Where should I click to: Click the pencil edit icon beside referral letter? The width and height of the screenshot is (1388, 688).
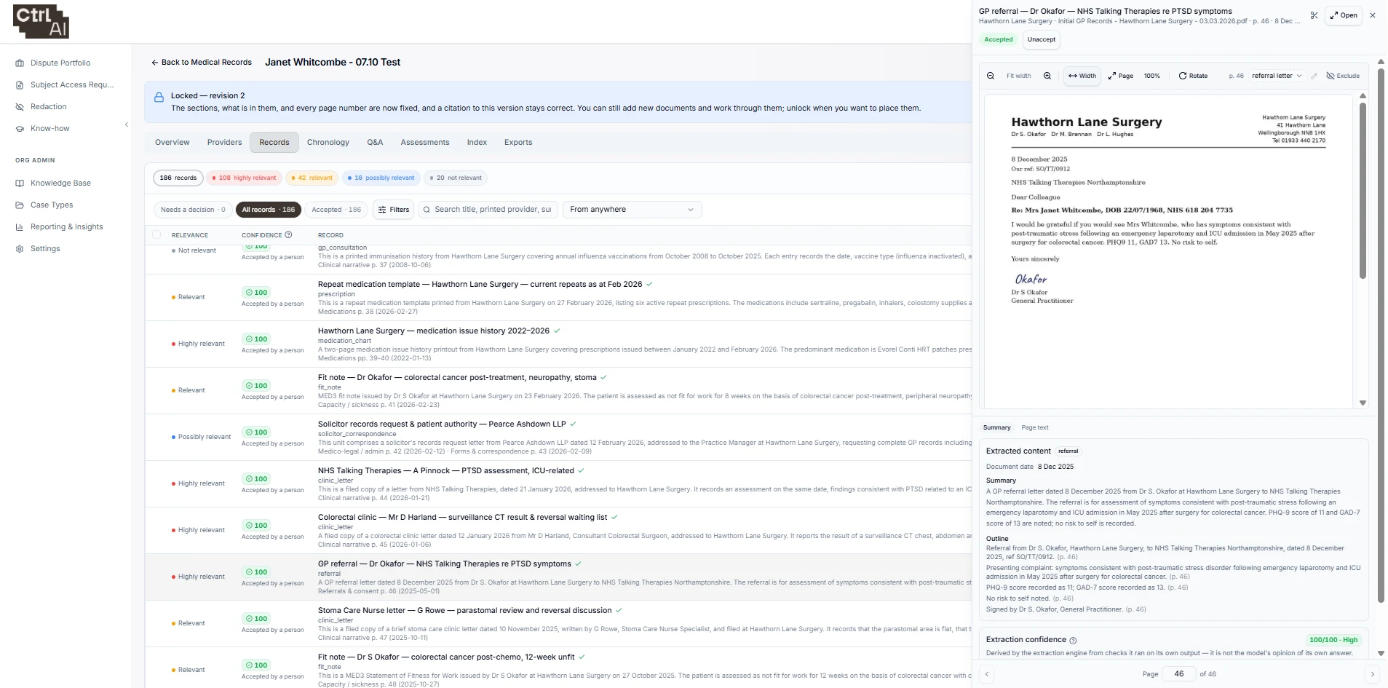(1314, 76)
